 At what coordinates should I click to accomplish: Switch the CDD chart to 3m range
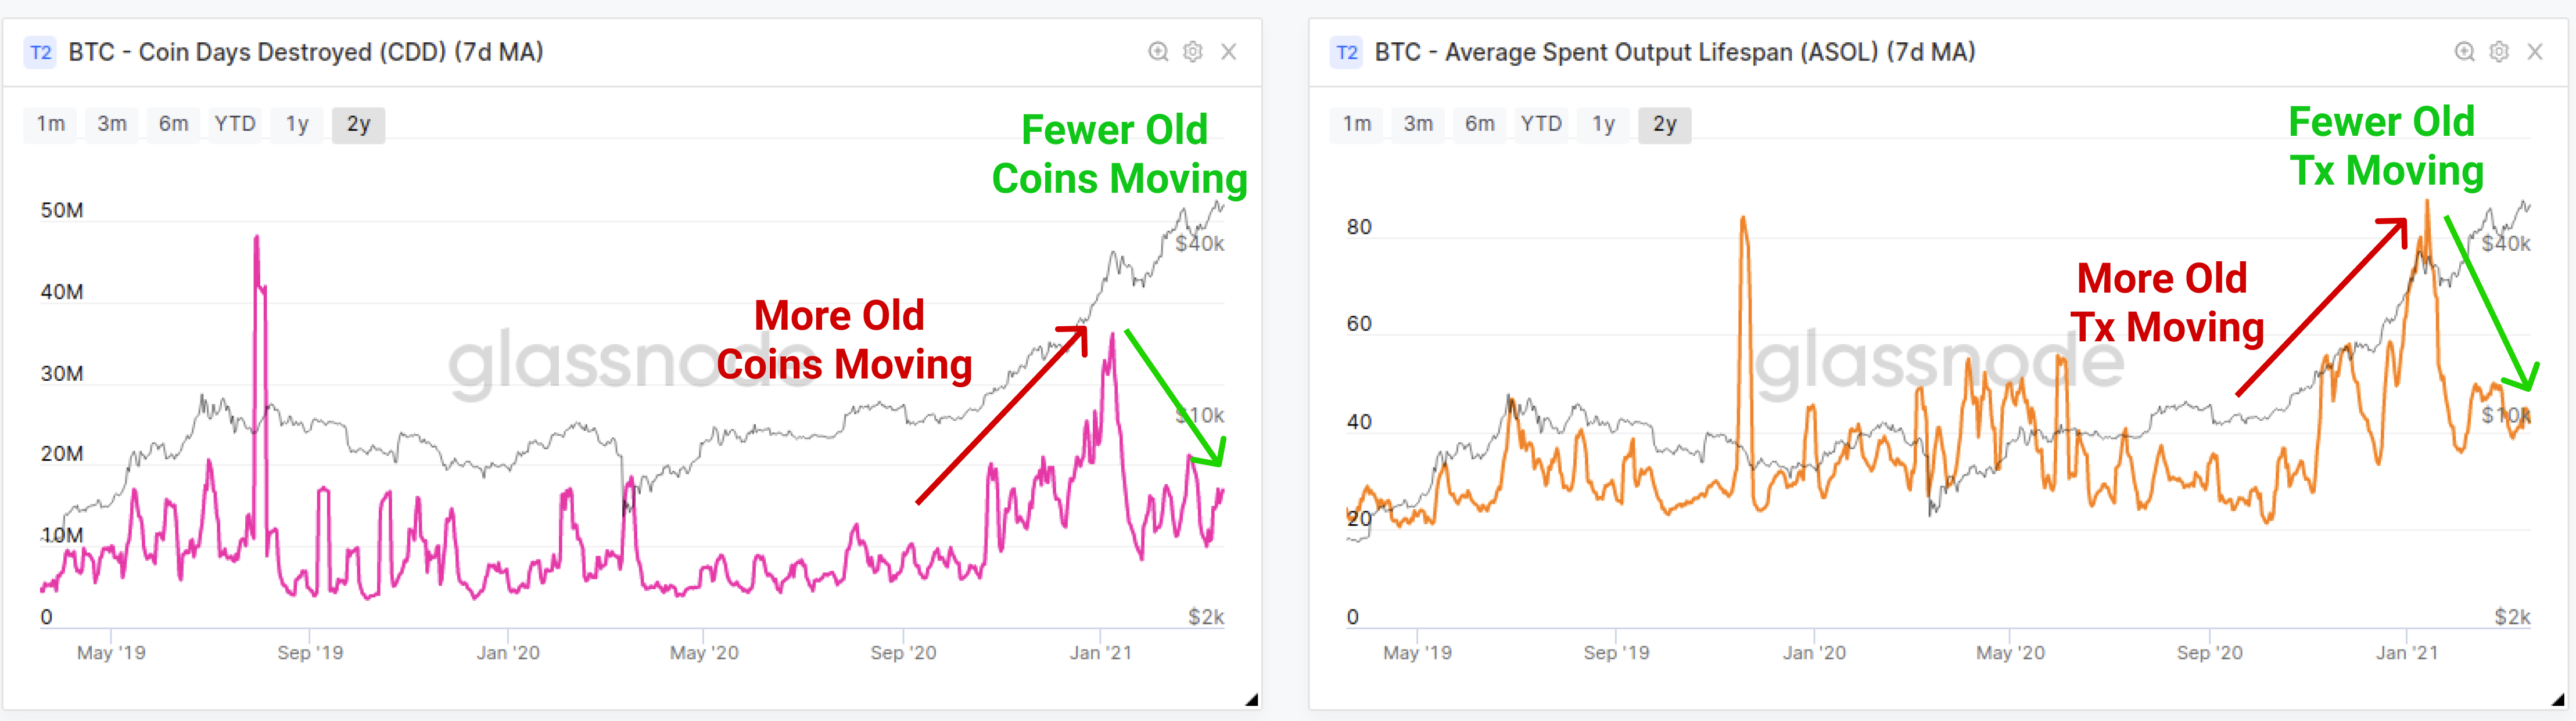coord(112,124)
